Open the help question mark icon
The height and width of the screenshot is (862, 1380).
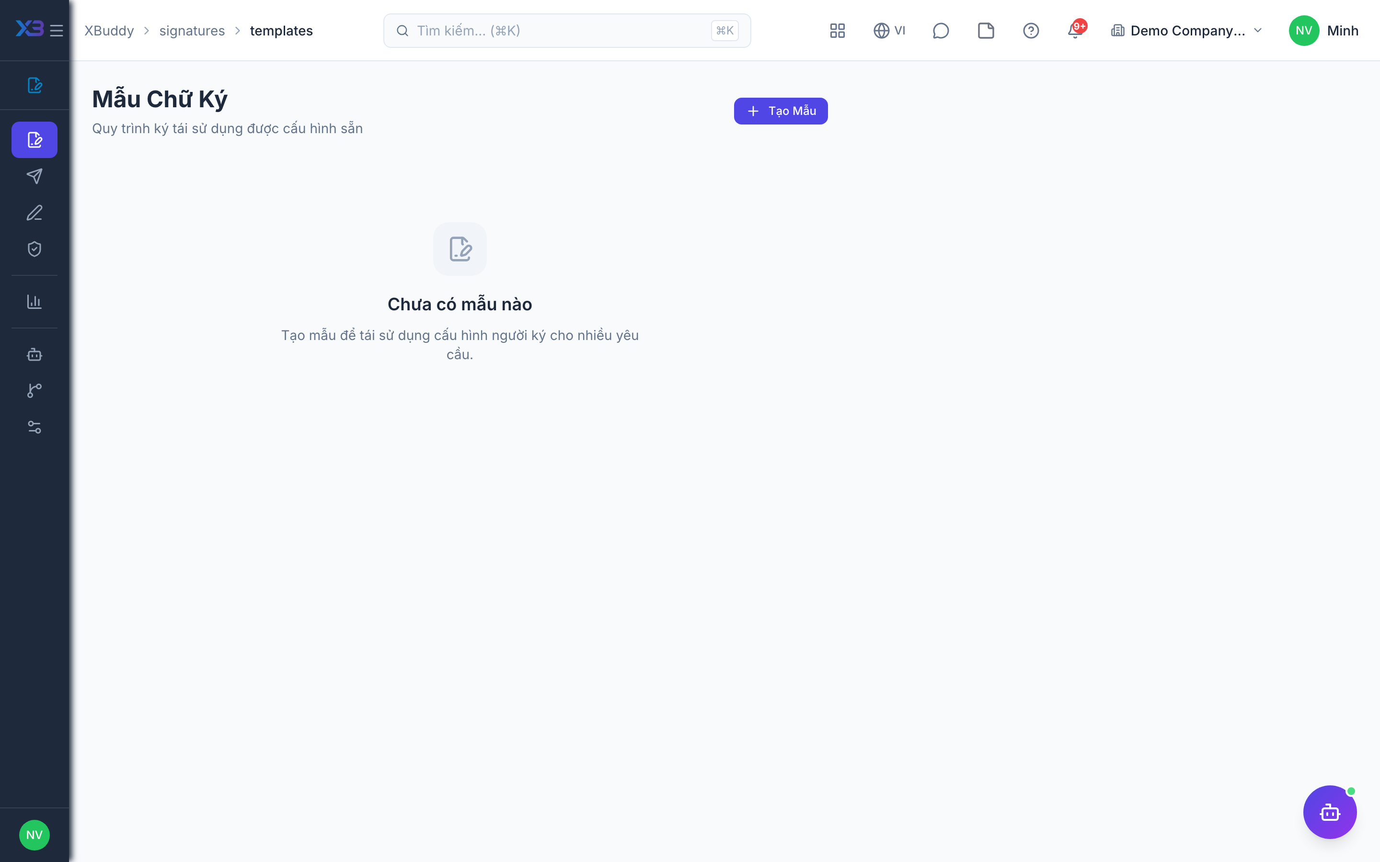(1030, 31)
